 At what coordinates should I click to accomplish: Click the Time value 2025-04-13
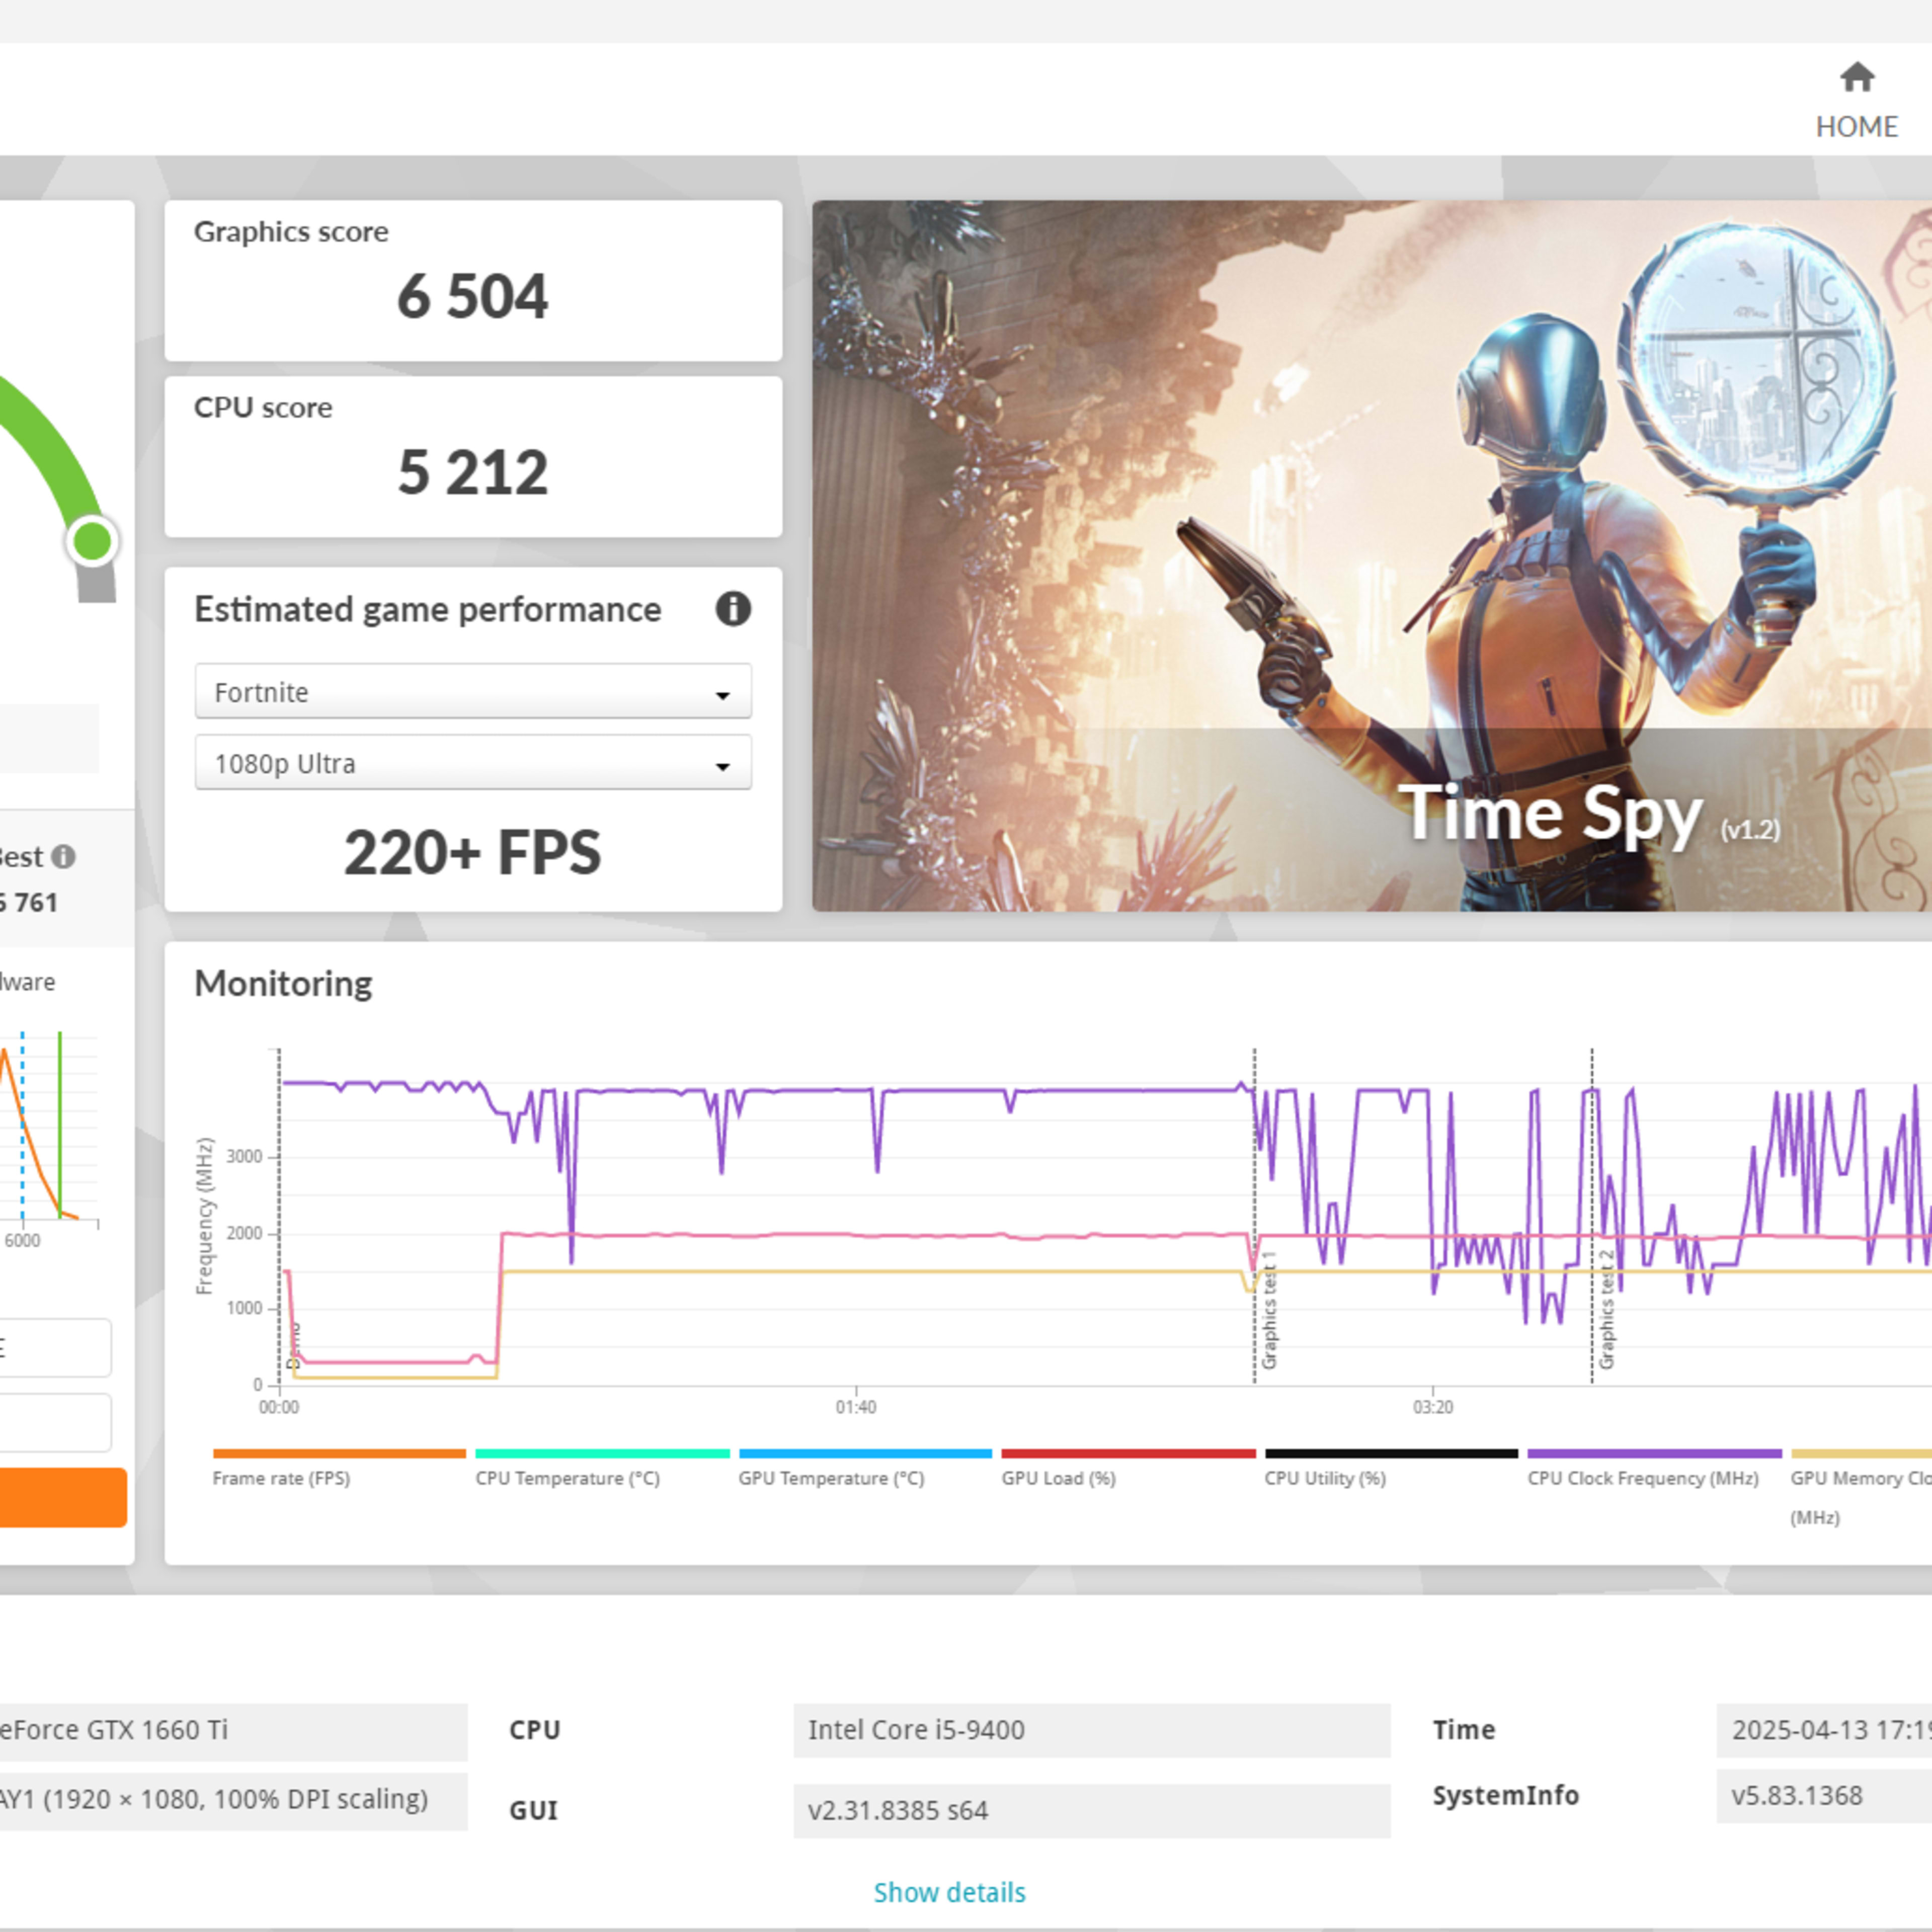tap(1824, 1730)
